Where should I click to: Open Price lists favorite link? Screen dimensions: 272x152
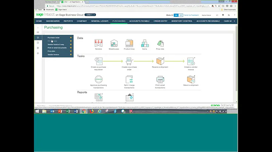pos(51,51)
